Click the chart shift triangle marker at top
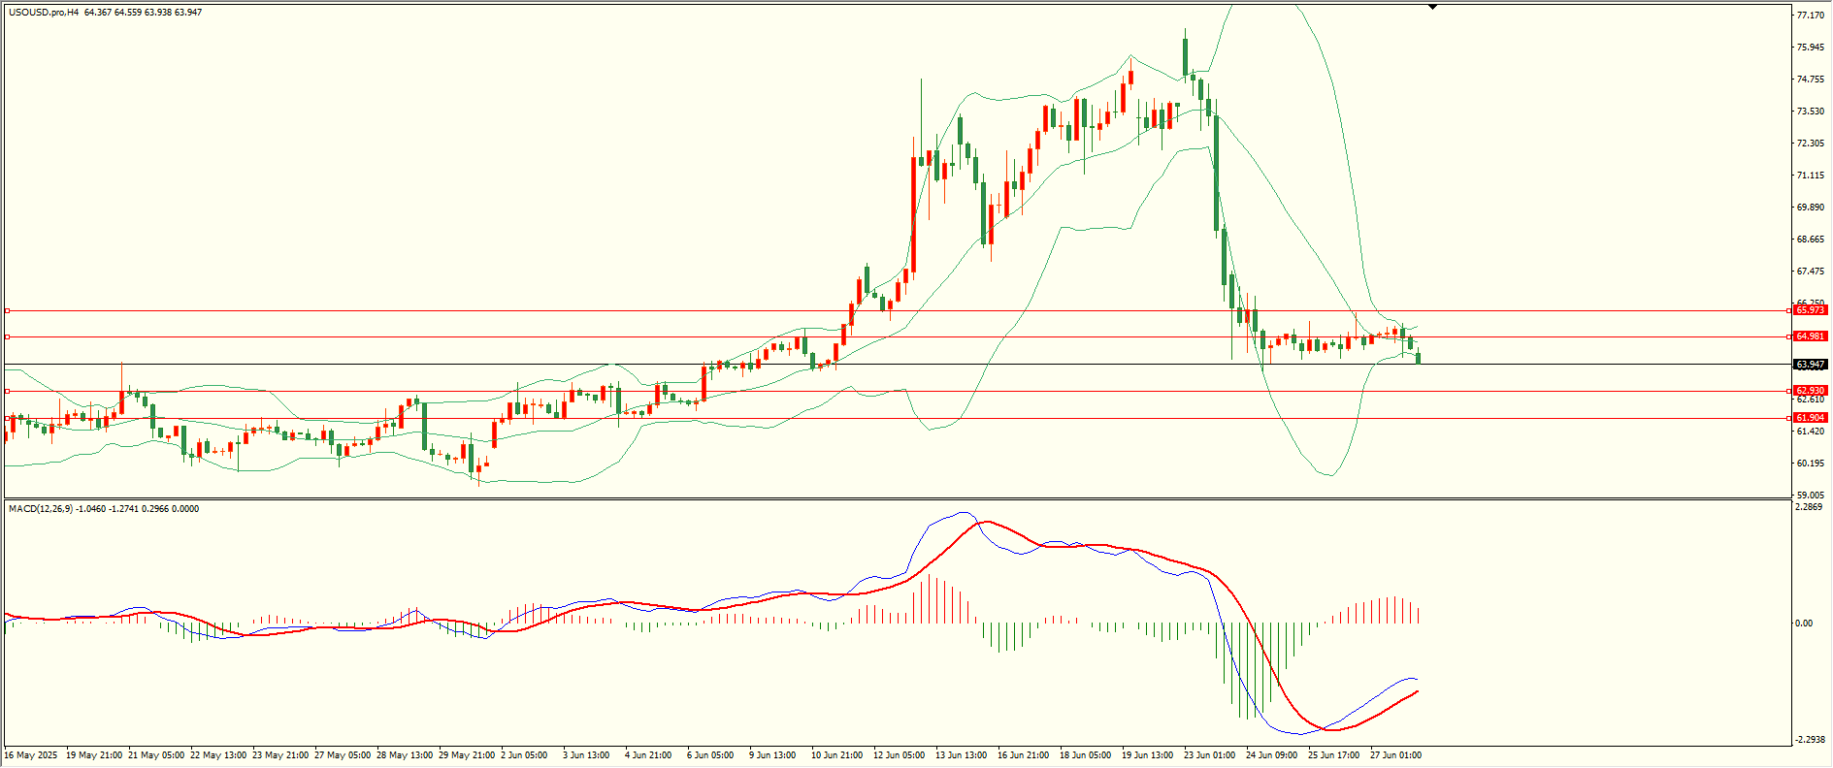 pos(1432,7)
